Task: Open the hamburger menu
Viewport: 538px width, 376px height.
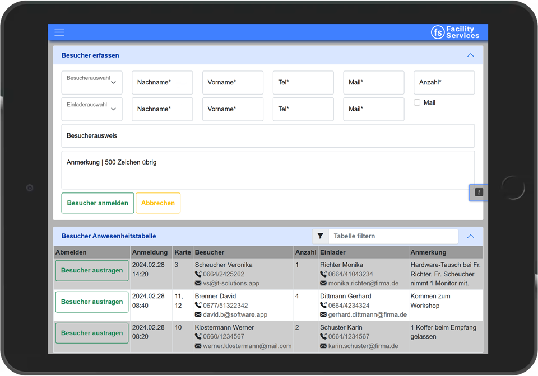Action: (59, 32)
